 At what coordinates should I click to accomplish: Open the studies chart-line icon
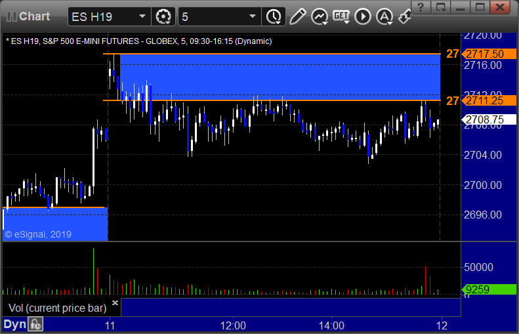tap(320, 16)
